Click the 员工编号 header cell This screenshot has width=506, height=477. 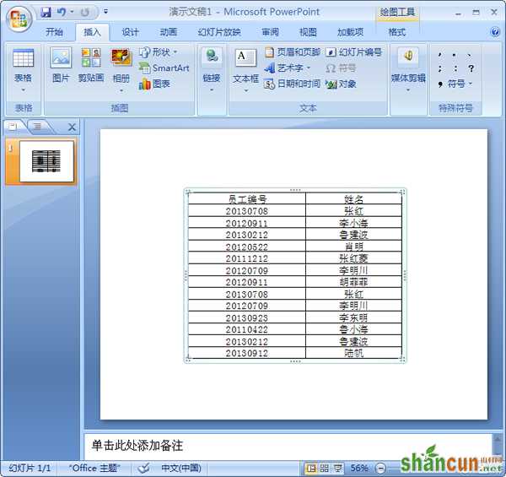pos(247,198)
